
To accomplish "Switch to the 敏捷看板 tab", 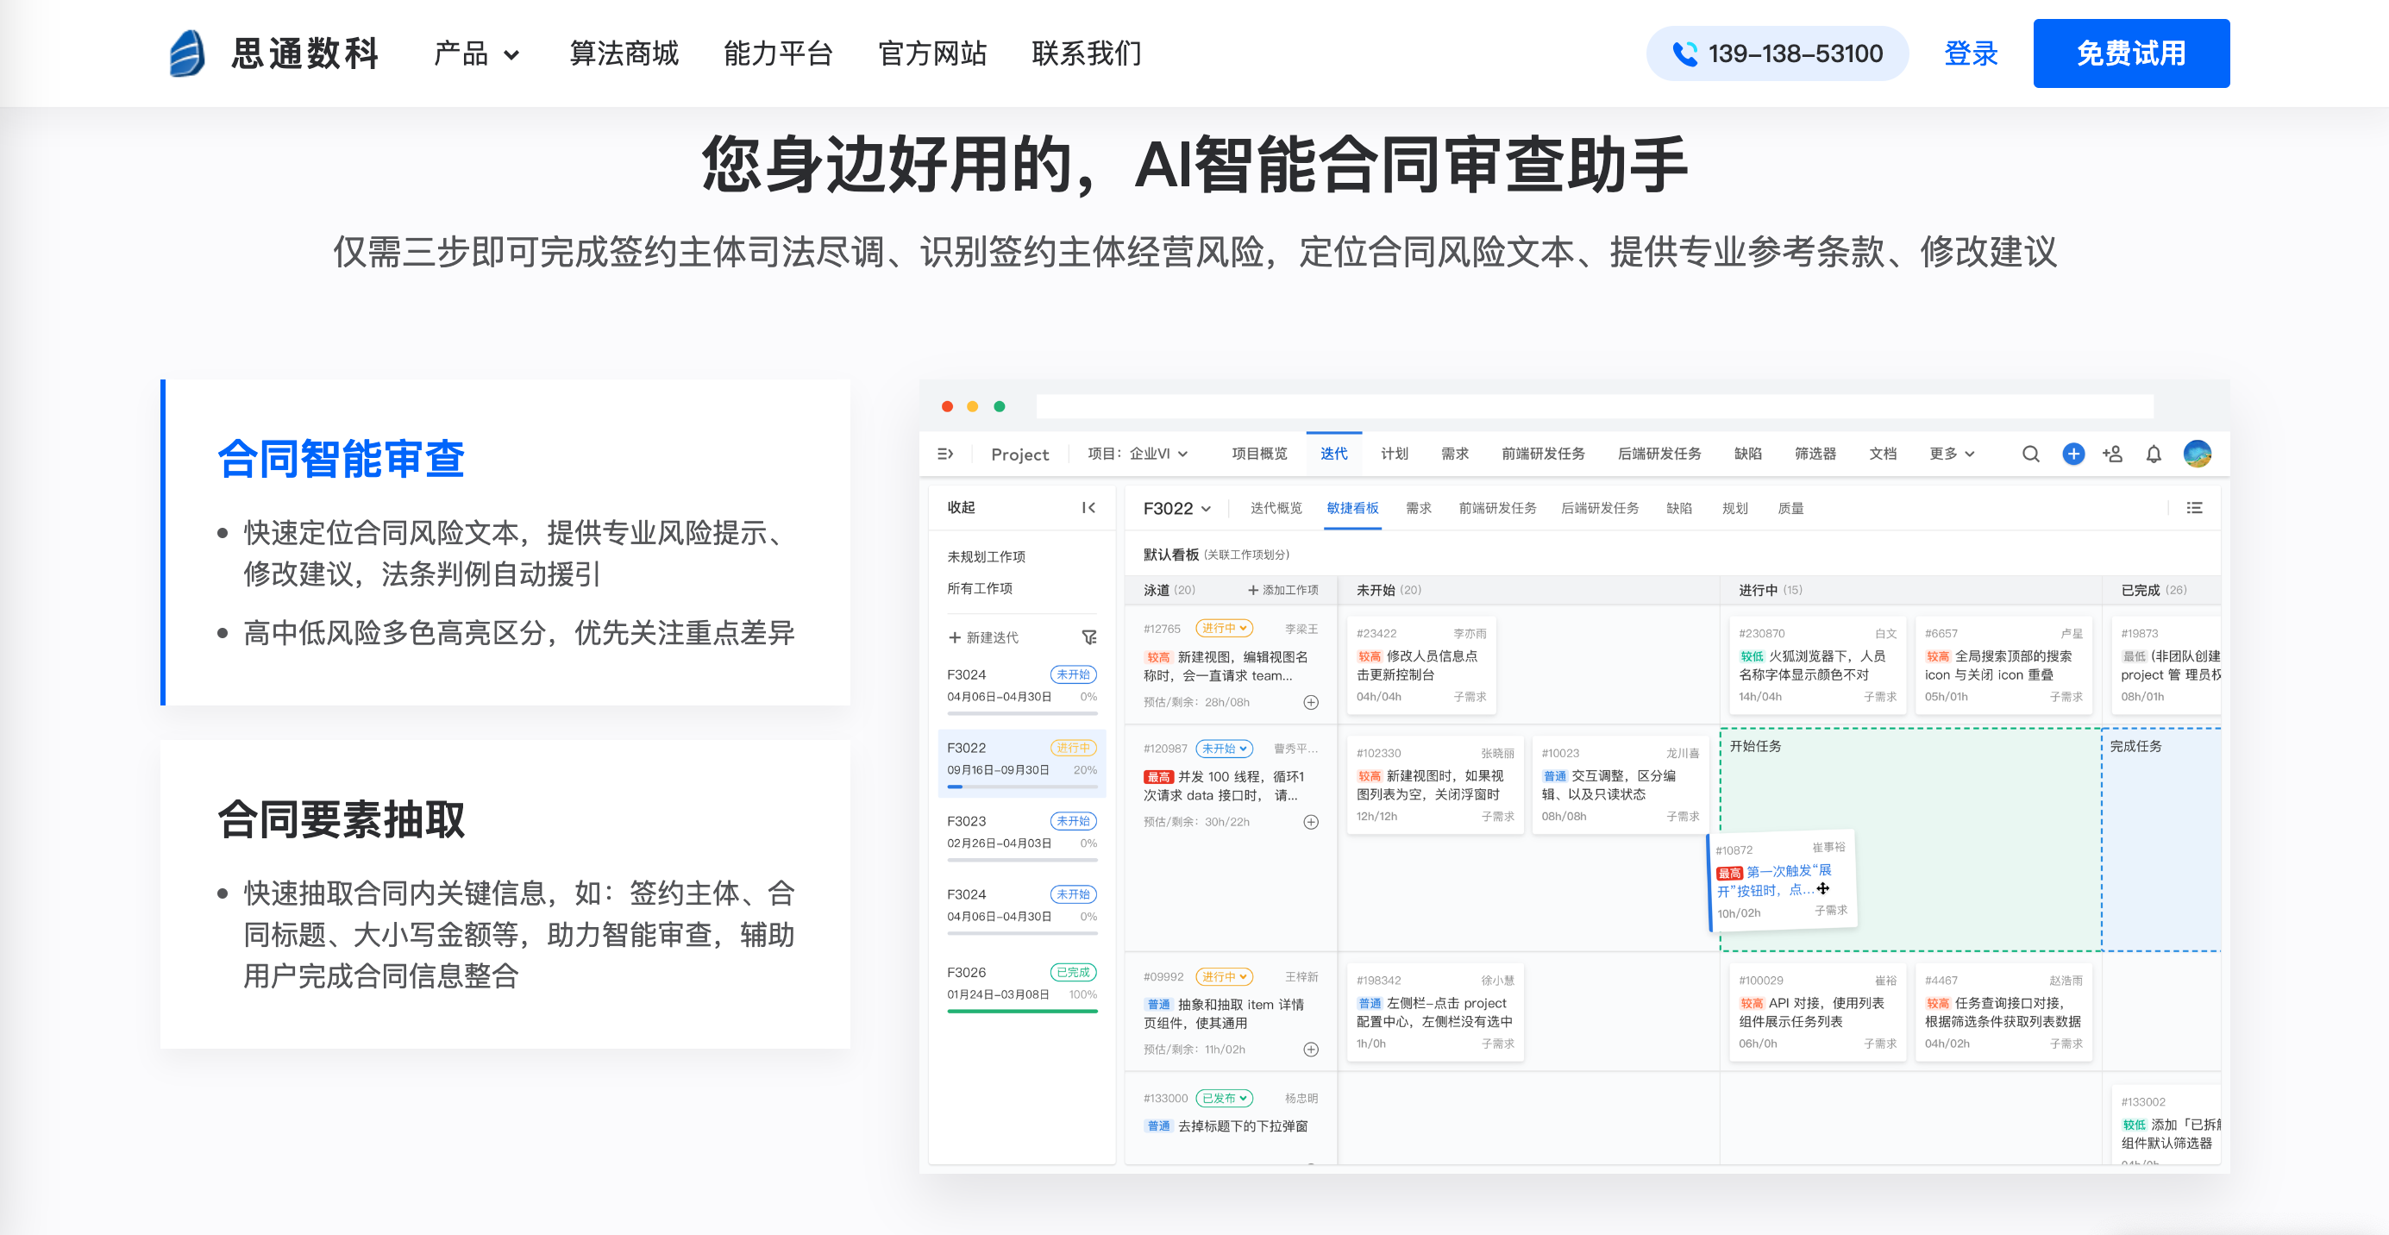I will coord(1351,508).
